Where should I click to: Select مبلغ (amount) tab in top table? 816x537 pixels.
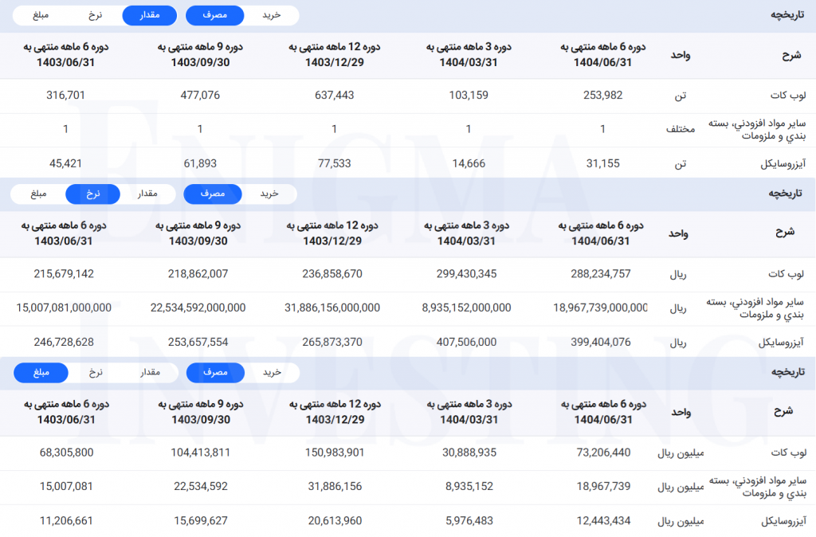[39, 15]
